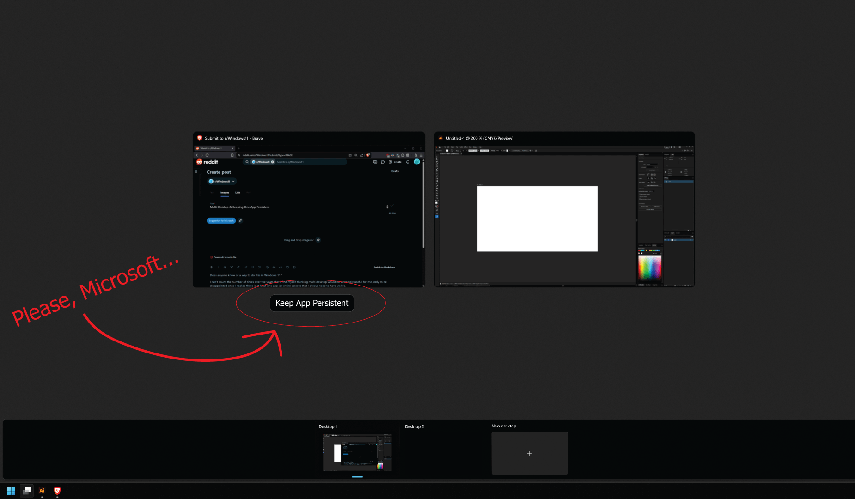Click the Reddit user avatar
Viewport: 855px width, 499px height.
coord(417,162)
